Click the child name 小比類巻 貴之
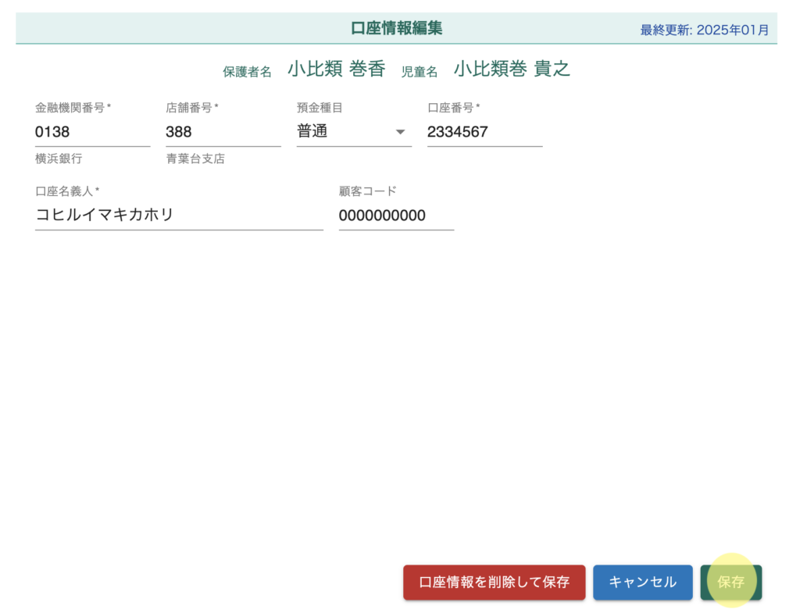This screenshot has width=800, height=613. click(512, 69)
